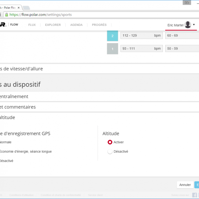The width and height of the screenshot is (199, 199).
Task: Select the Altitude Activer radio button
Action: 110,142
